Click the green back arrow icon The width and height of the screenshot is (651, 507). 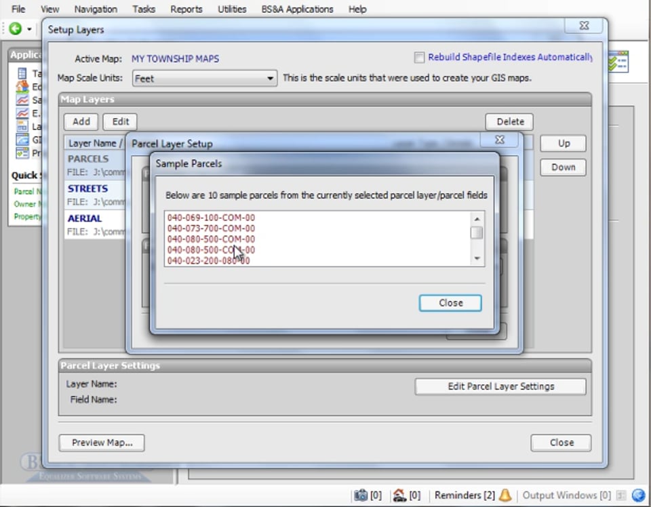[x=16, y=28]
